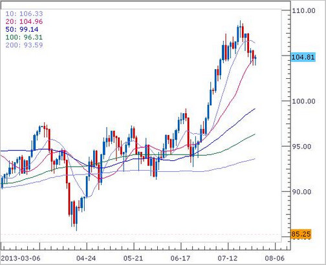Click the 07-12 date axis label

point(228,258)
